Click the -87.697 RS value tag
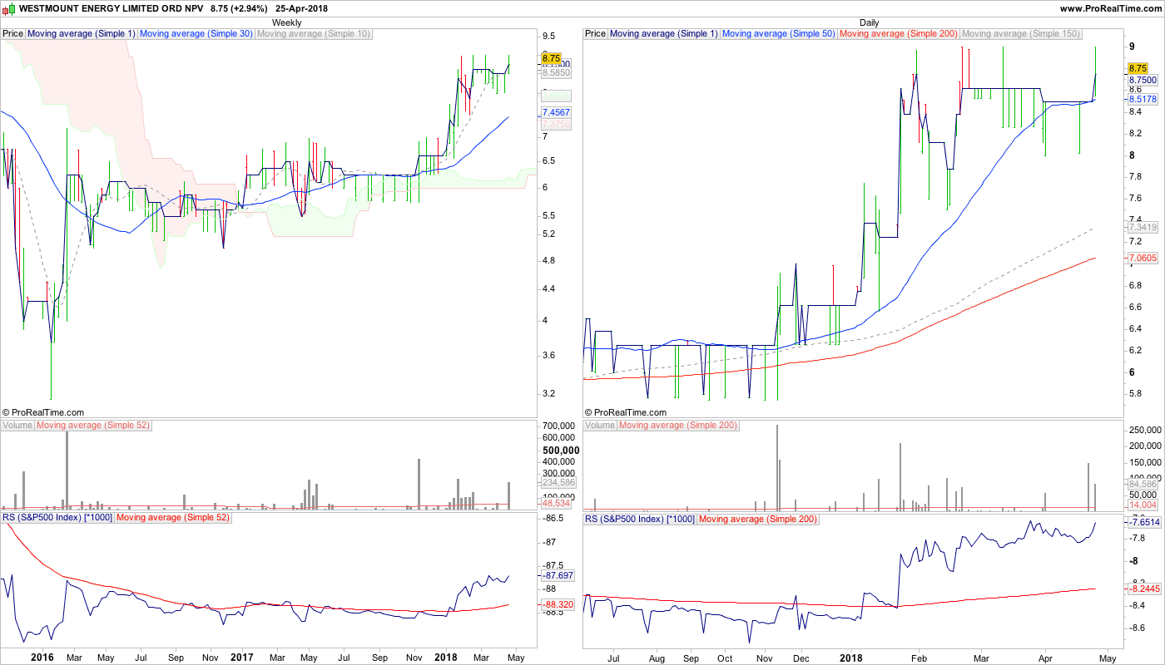This screenshot has width=1165, height=665. [x=557, y=575]
